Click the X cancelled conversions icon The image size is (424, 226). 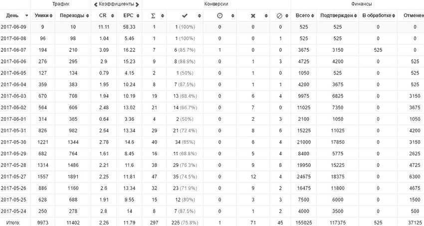253,15
